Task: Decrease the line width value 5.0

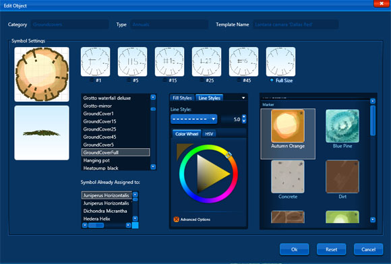Action: 244,121
